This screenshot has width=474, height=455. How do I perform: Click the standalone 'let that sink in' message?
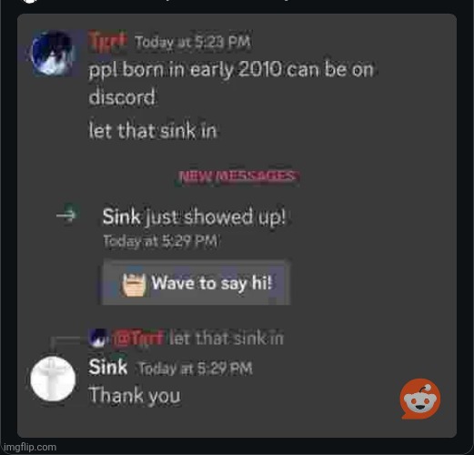pos(153,131)
